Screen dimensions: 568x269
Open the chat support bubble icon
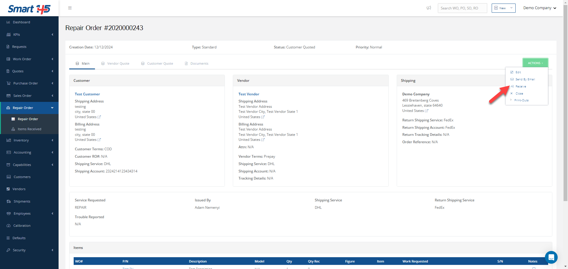tap(551, 257)
